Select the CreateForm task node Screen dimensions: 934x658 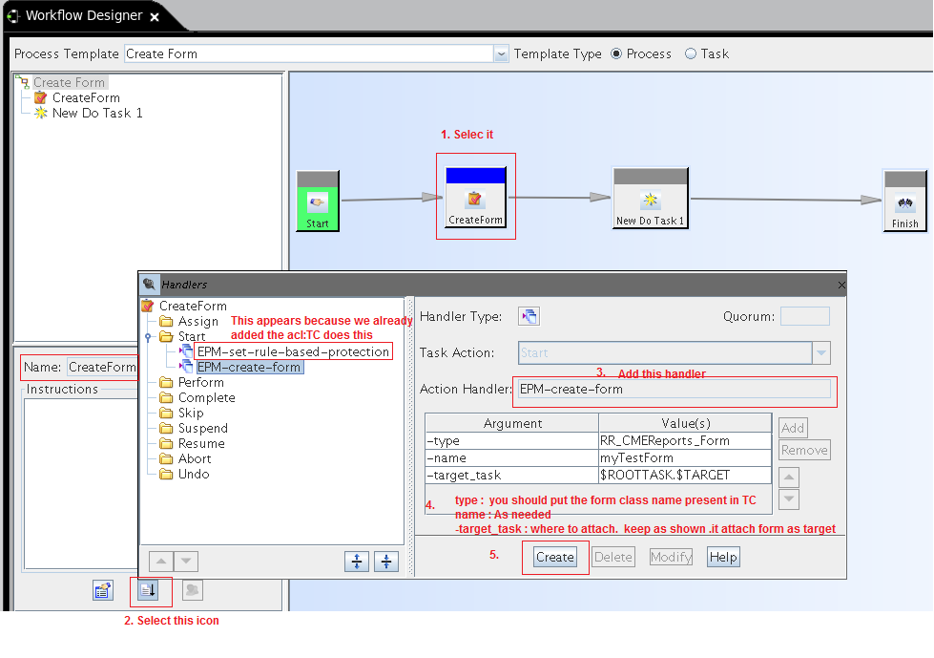coord(475,198)
